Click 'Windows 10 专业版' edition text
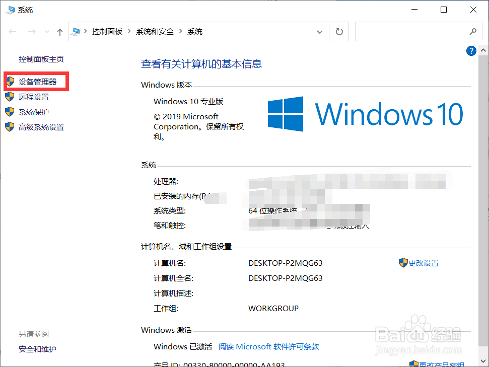This screenshot has width=489, height=367. [x=188, y=102]
